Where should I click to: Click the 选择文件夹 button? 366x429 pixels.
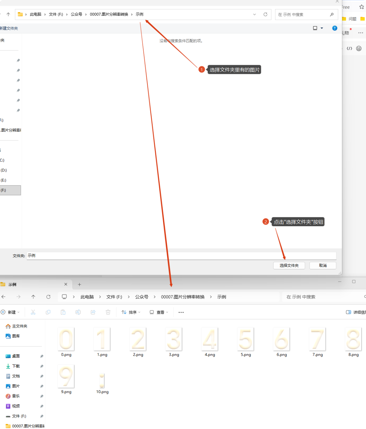coord(289,266)
